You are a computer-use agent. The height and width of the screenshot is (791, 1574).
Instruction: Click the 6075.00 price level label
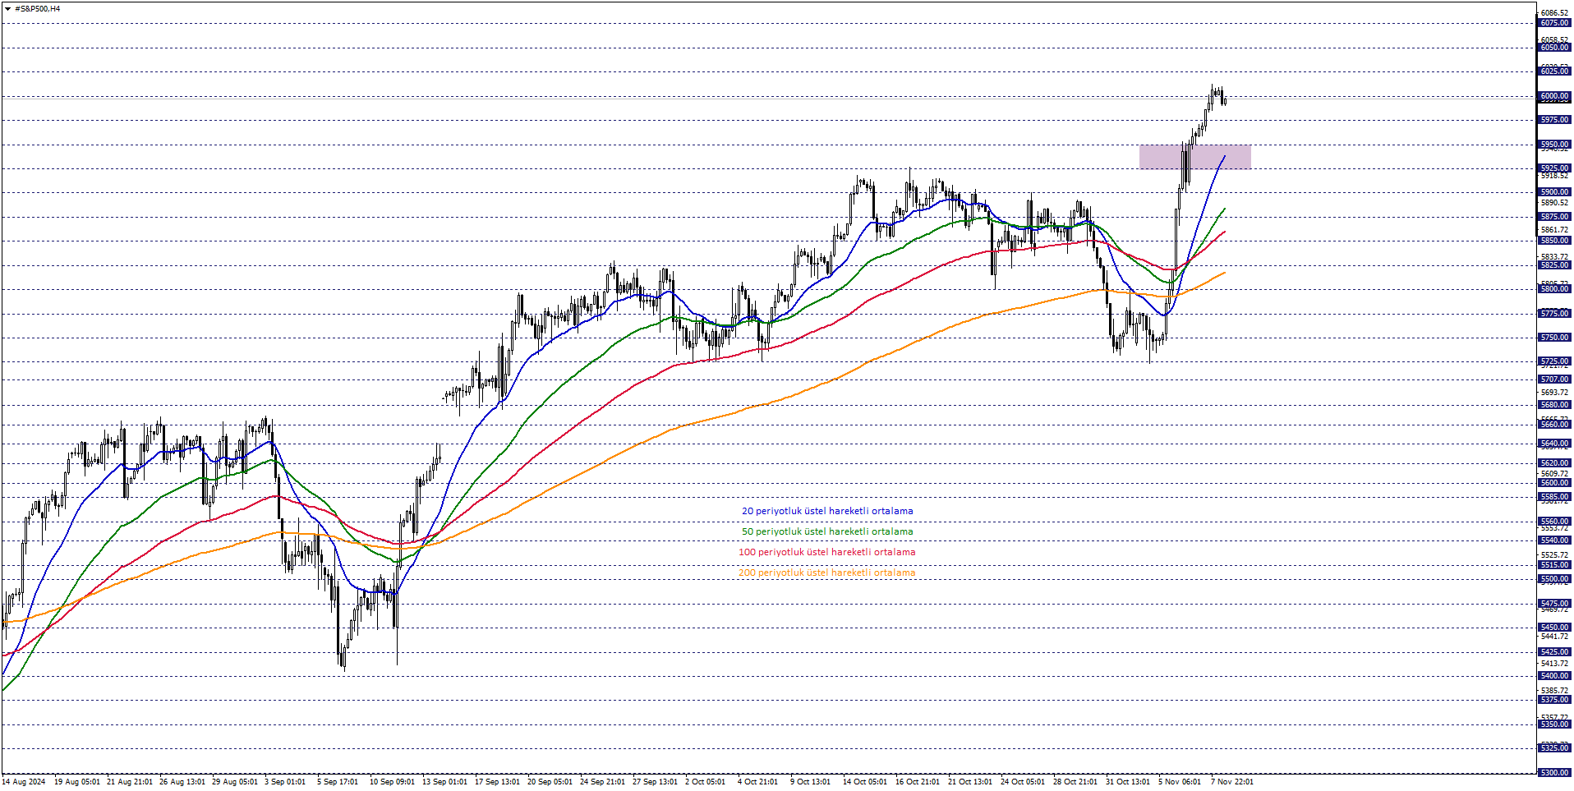(1554, 23)
